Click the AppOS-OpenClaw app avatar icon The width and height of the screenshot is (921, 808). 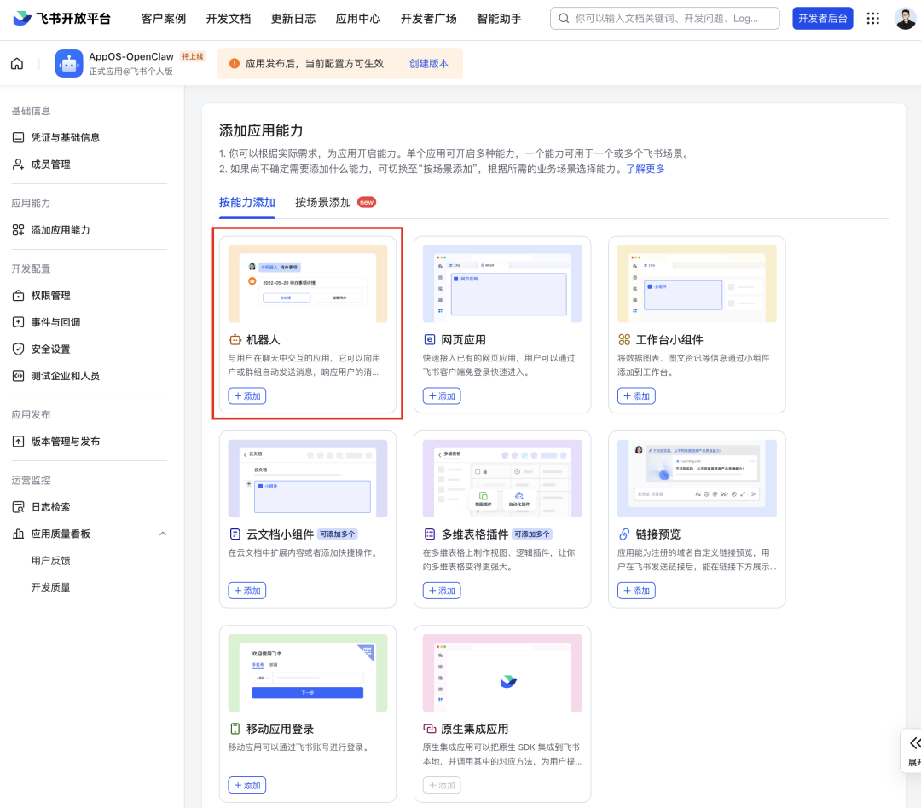[x=69, y=63]
